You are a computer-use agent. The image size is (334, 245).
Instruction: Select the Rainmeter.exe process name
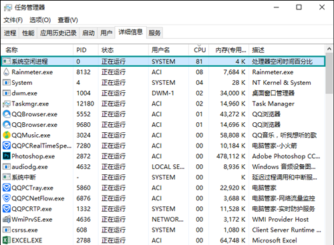32,72
